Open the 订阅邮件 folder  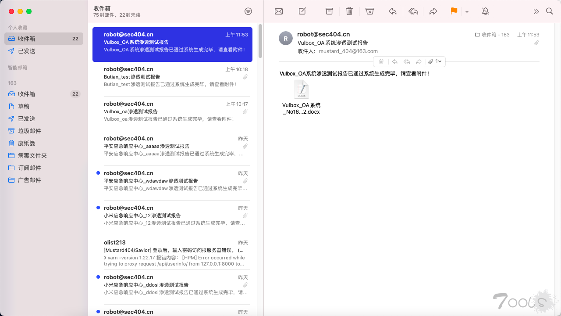coord(43,168)
